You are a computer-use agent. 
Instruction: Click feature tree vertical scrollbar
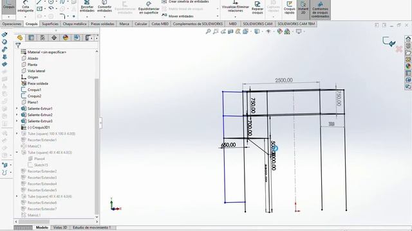97,146
